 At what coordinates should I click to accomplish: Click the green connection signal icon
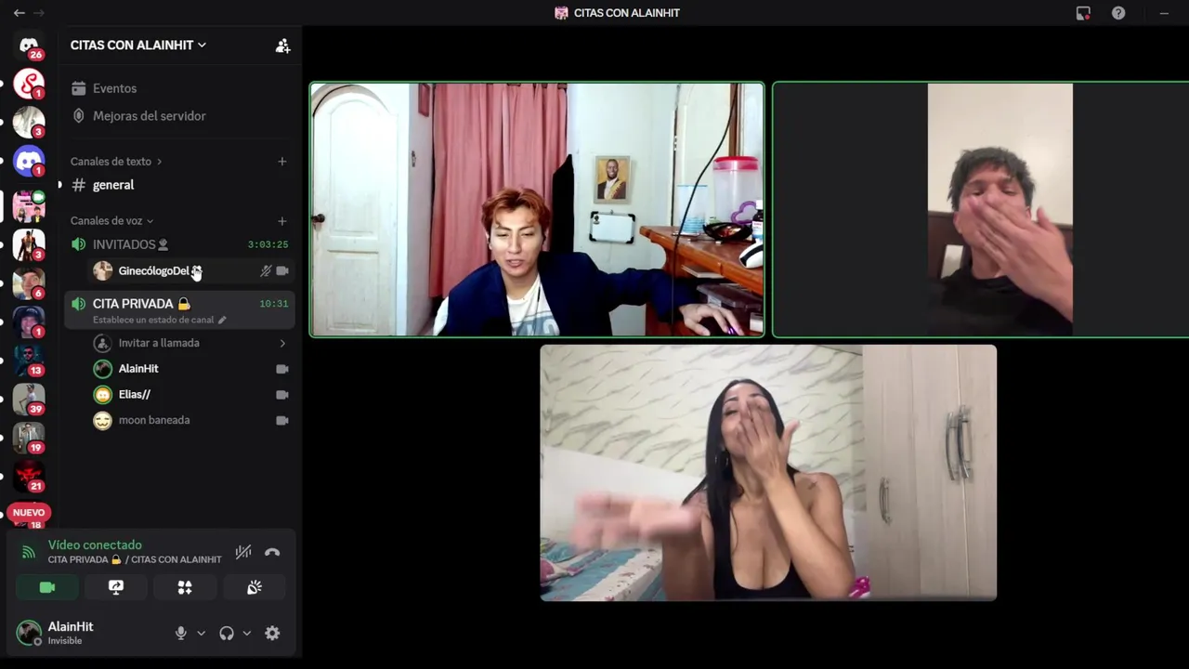click(28, 552)
